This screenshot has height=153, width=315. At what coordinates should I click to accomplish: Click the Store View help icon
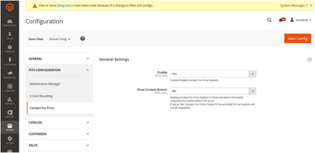pyautogui.click(x=83, y=39)
